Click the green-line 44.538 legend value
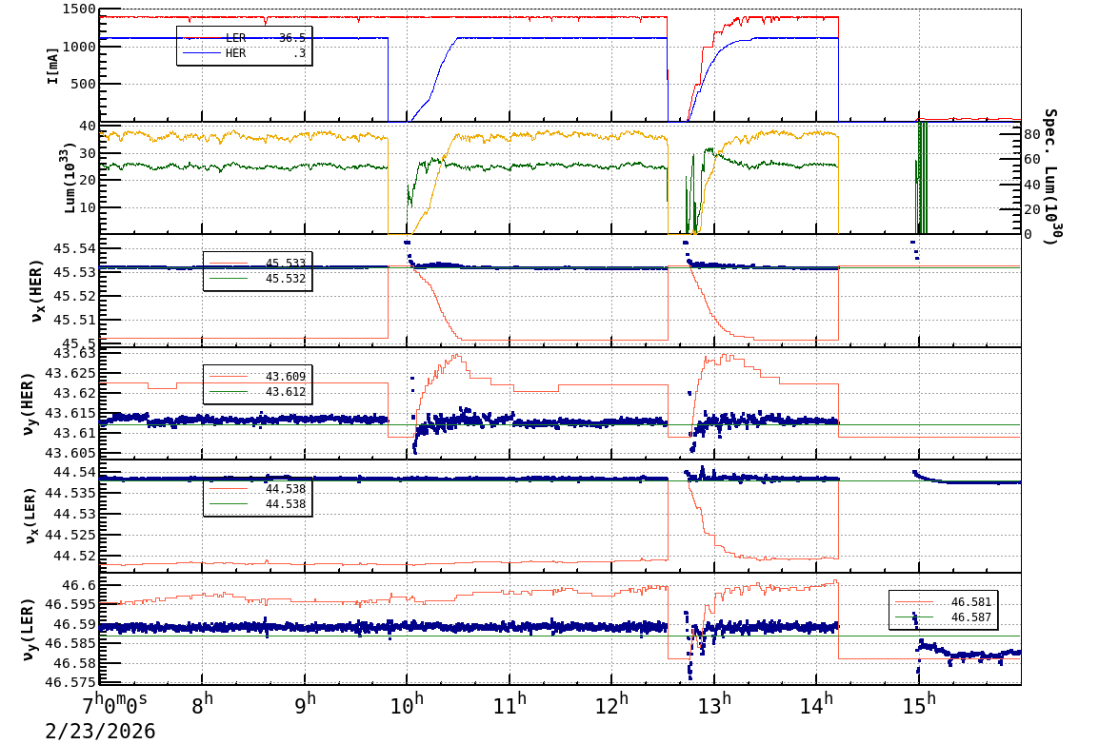Screen dimensions: 1099x744 (286, 504)
